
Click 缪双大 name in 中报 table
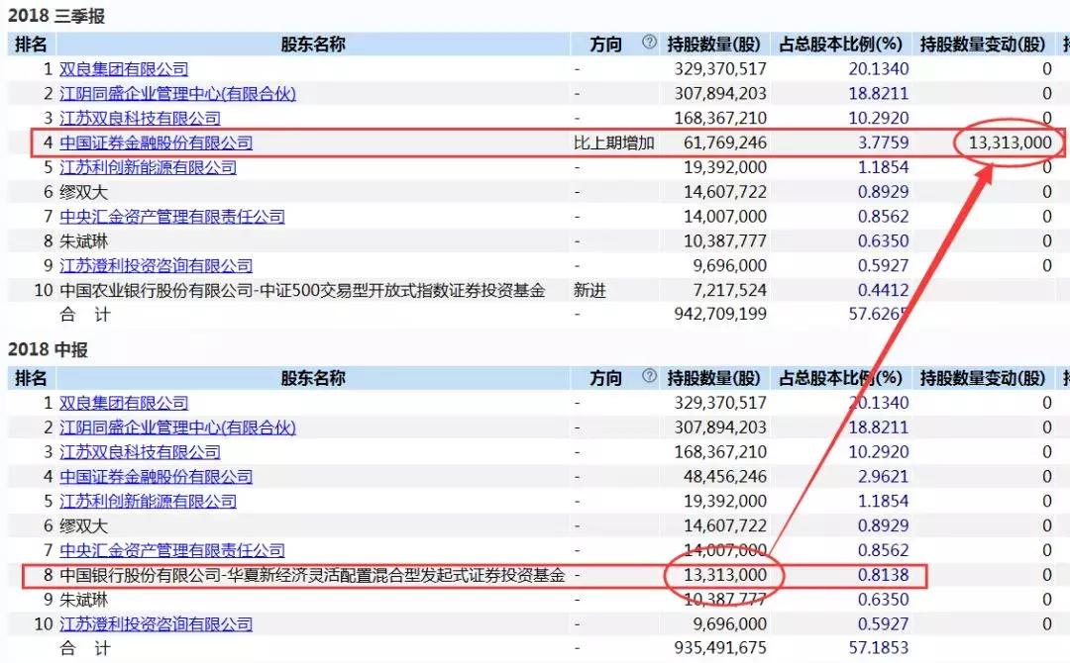pos(83,526)
